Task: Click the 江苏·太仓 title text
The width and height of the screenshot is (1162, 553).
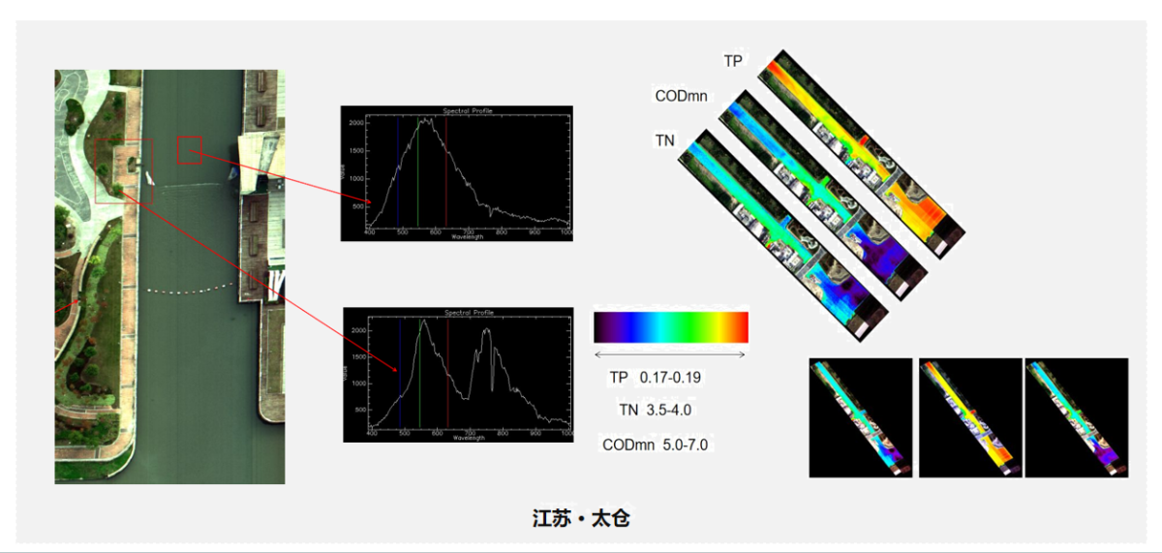Action: [581, 518]
